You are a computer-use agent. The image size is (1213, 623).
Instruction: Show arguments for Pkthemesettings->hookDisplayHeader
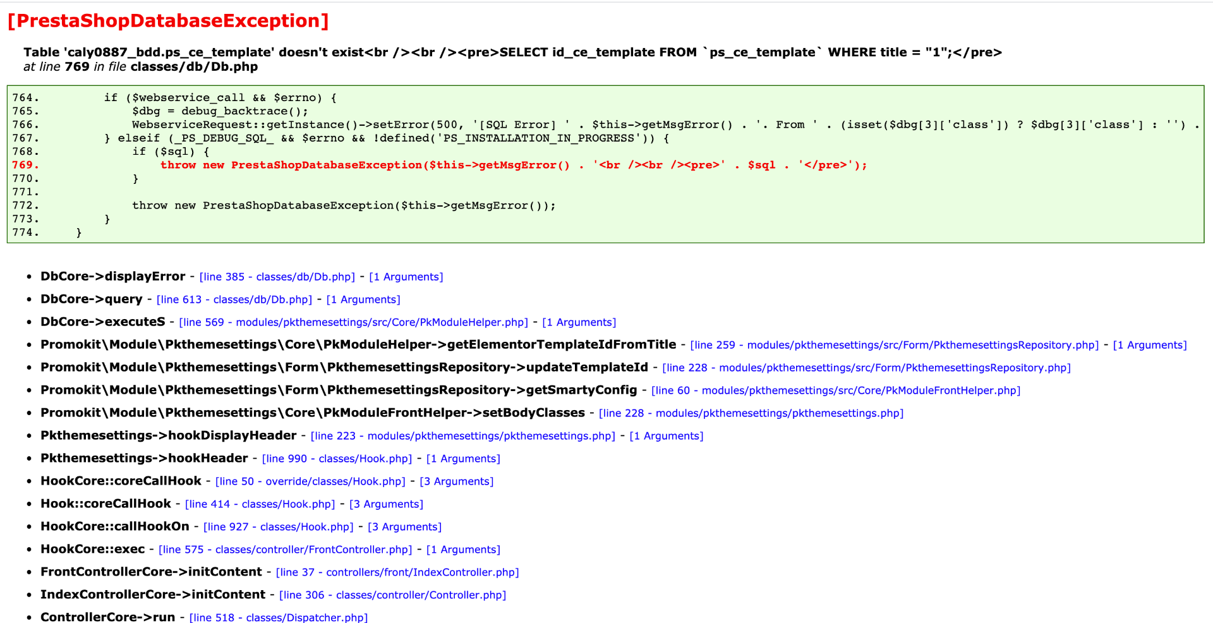click(667, 436)
